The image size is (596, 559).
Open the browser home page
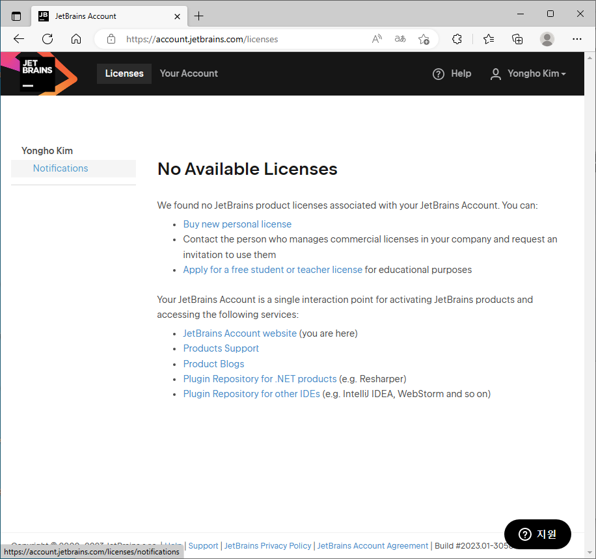tap(76, 39)
